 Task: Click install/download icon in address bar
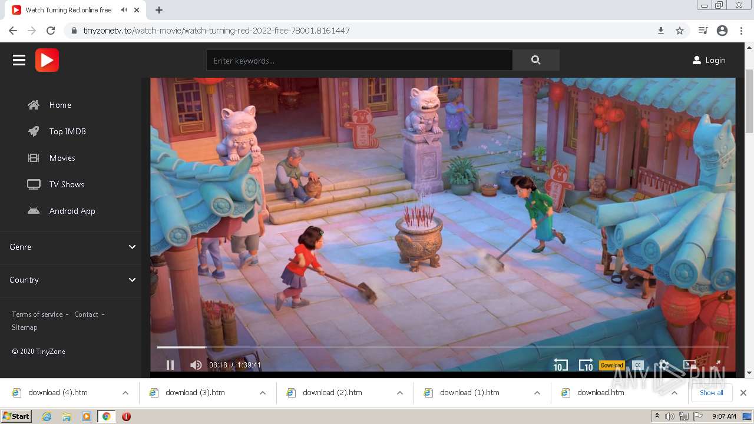point(661,31)
